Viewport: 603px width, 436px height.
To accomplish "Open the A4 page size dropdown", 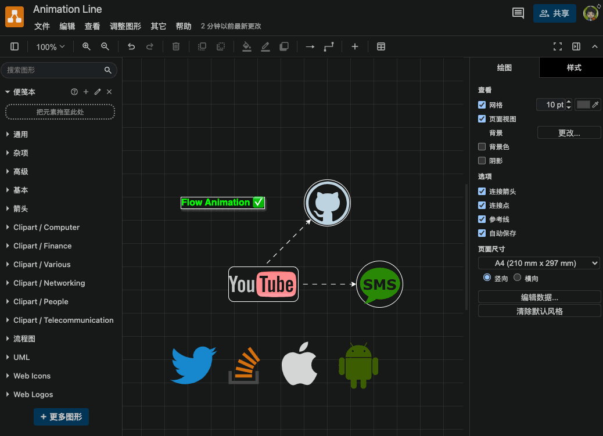I will click(539, 263).
